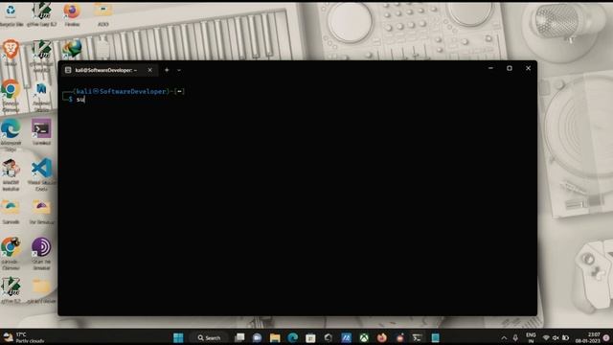Open the Windows Start menu

tap(178, 337)
